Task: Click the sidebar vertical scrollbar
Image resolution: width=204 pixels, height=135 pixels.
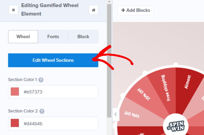Action: coord(109,61)
